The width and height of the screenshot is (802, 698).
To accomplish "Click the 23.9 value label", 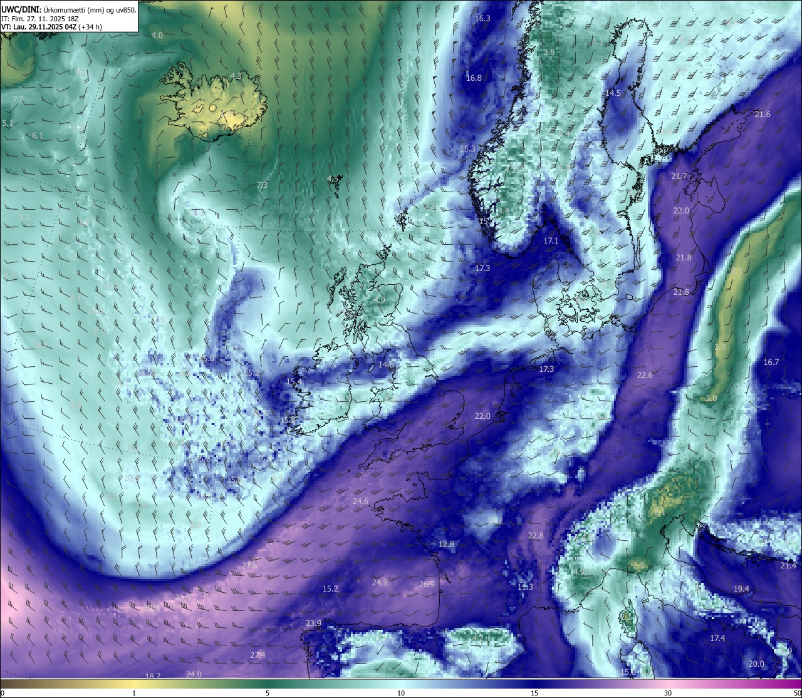I will coord(313,624).
